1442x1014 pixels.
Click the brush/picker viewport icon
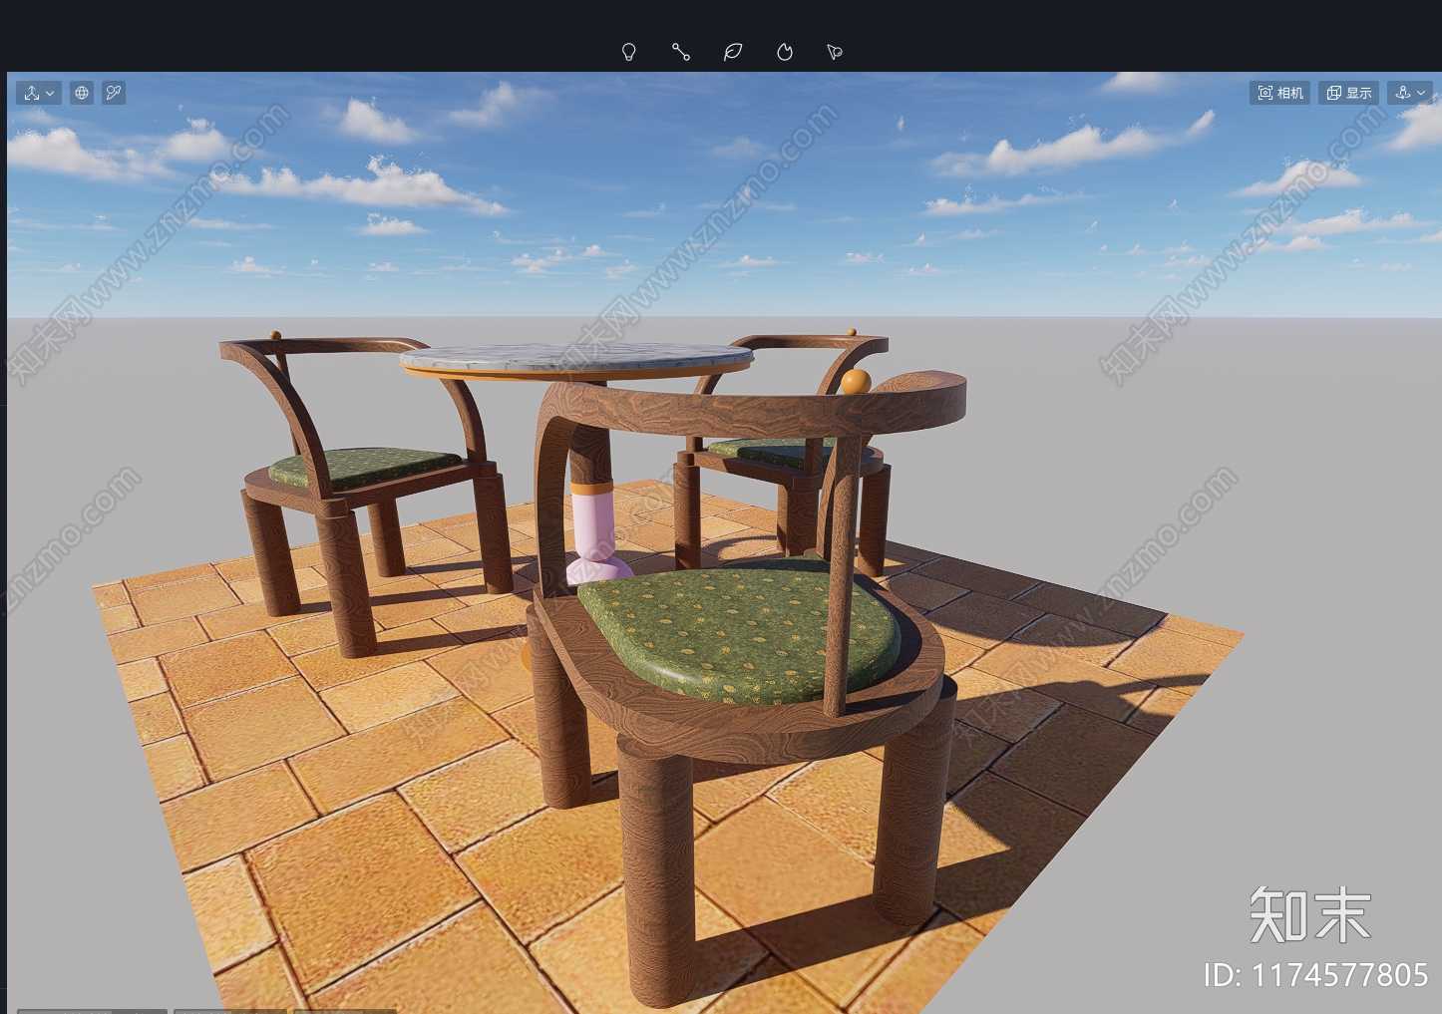click(114, 93)
